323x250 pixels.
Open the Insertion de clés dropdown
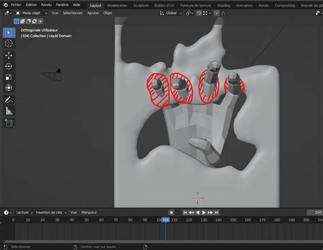coord(51,212)
